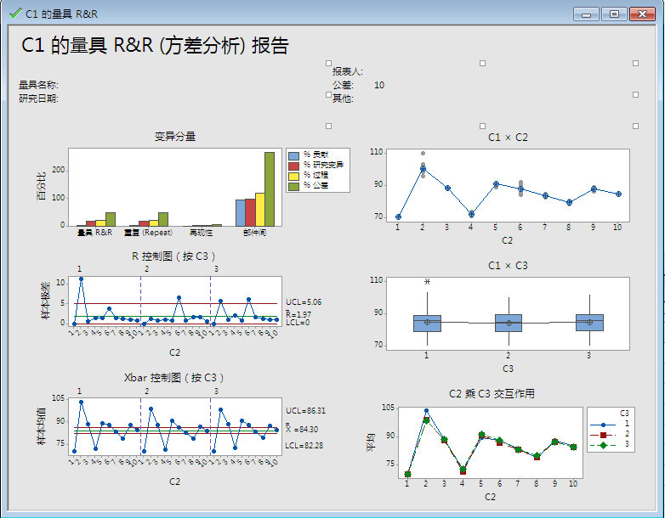
Task: Pick the yellow % 过程 legend swatch
Action: point(294,176)
